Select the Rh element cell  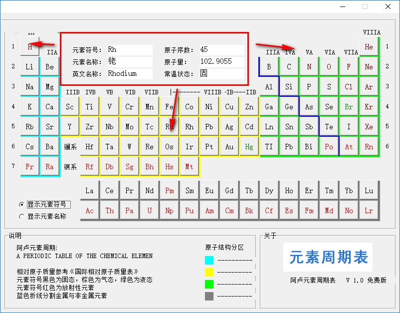coord(189,127)
